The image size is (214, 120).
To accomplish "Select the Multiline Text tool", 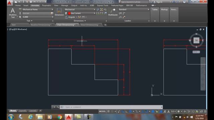I will [13, 13].
